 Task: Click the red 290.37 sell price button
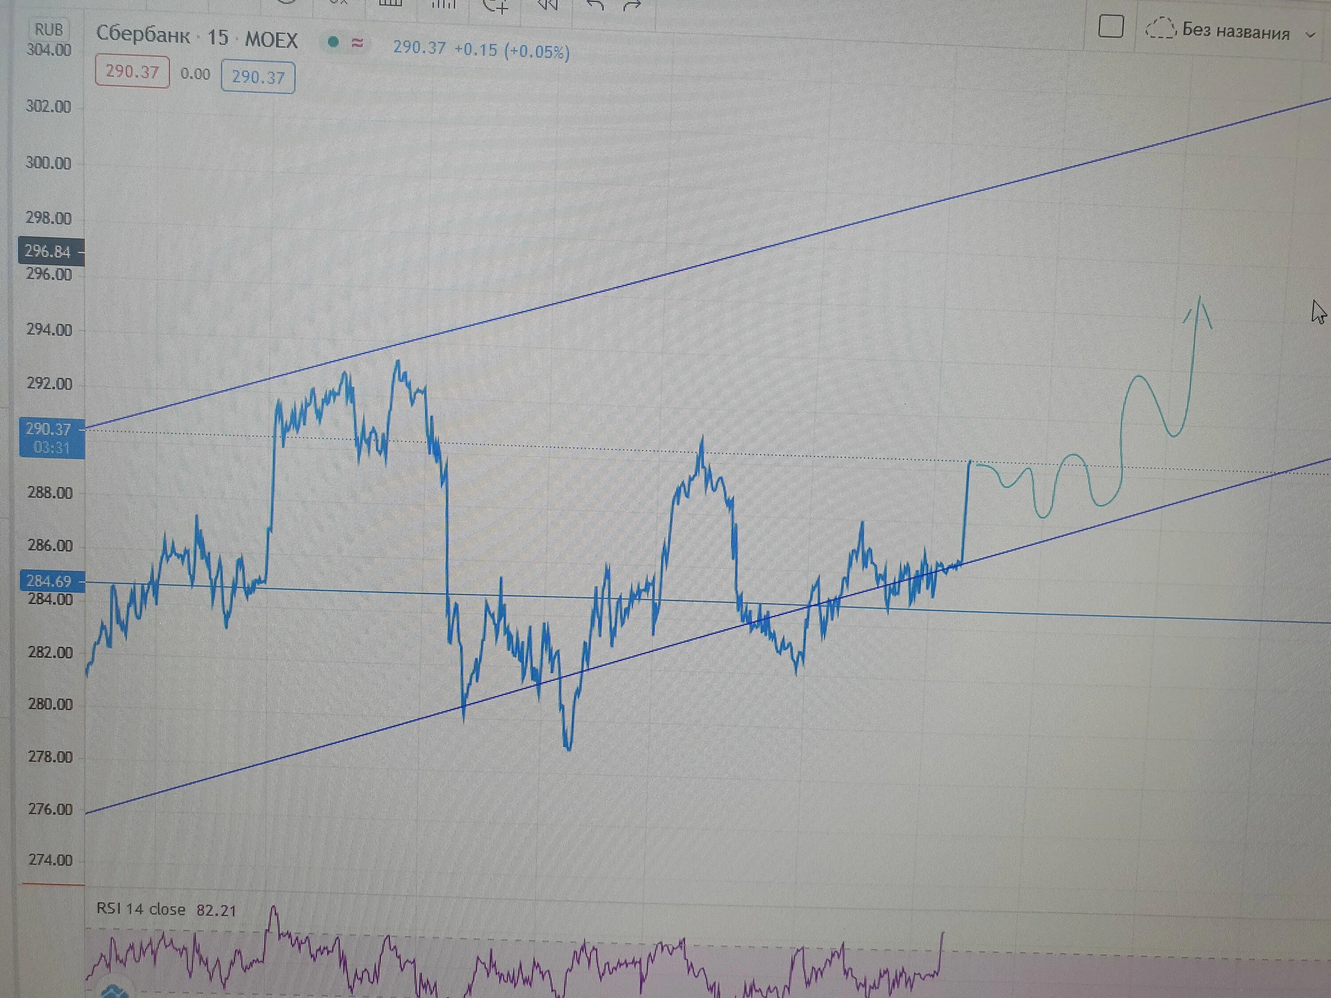tap(132, 71)
